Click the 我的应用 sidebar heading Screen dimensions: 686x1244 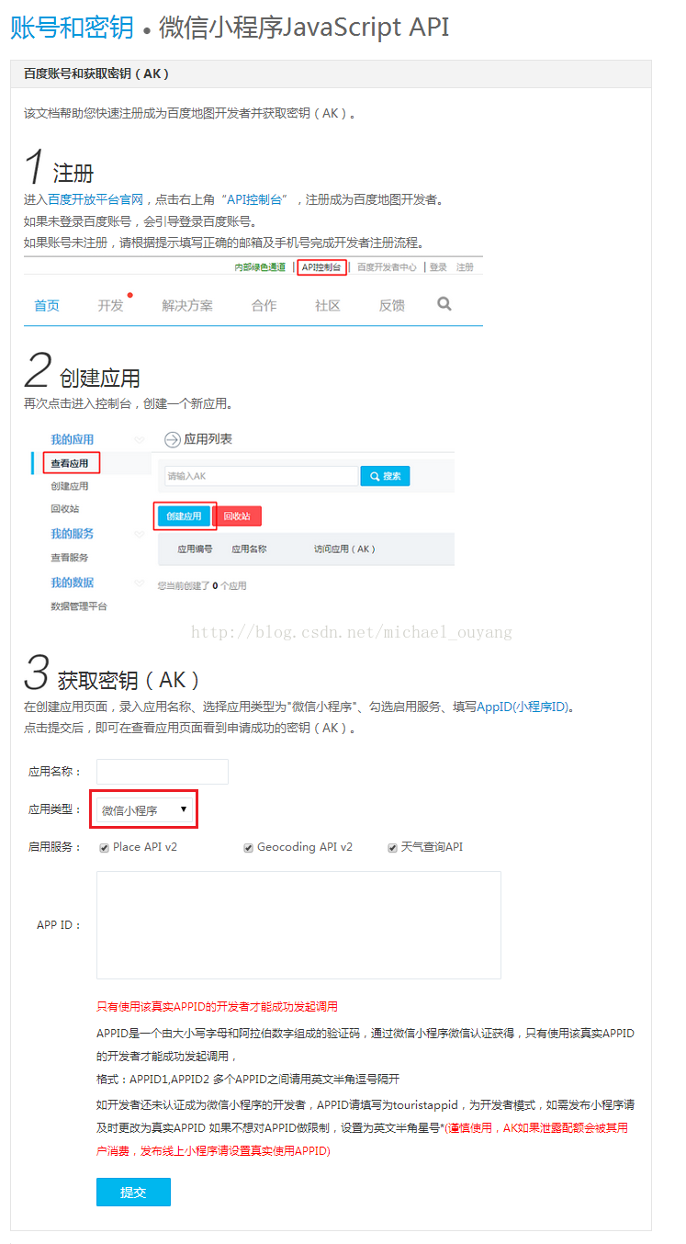[x=73, y=439]
